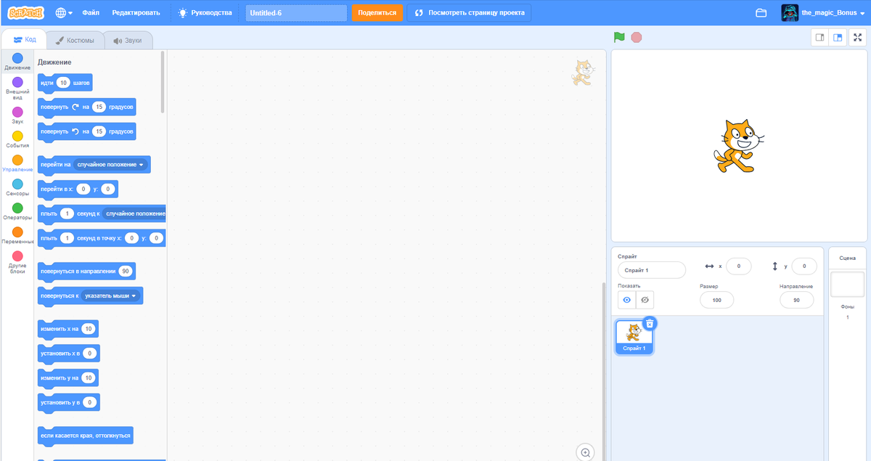The image size is (871, 461).
Task: Open случайное положение dropdown in перейти на block
Action: click(x=110, y=165)
